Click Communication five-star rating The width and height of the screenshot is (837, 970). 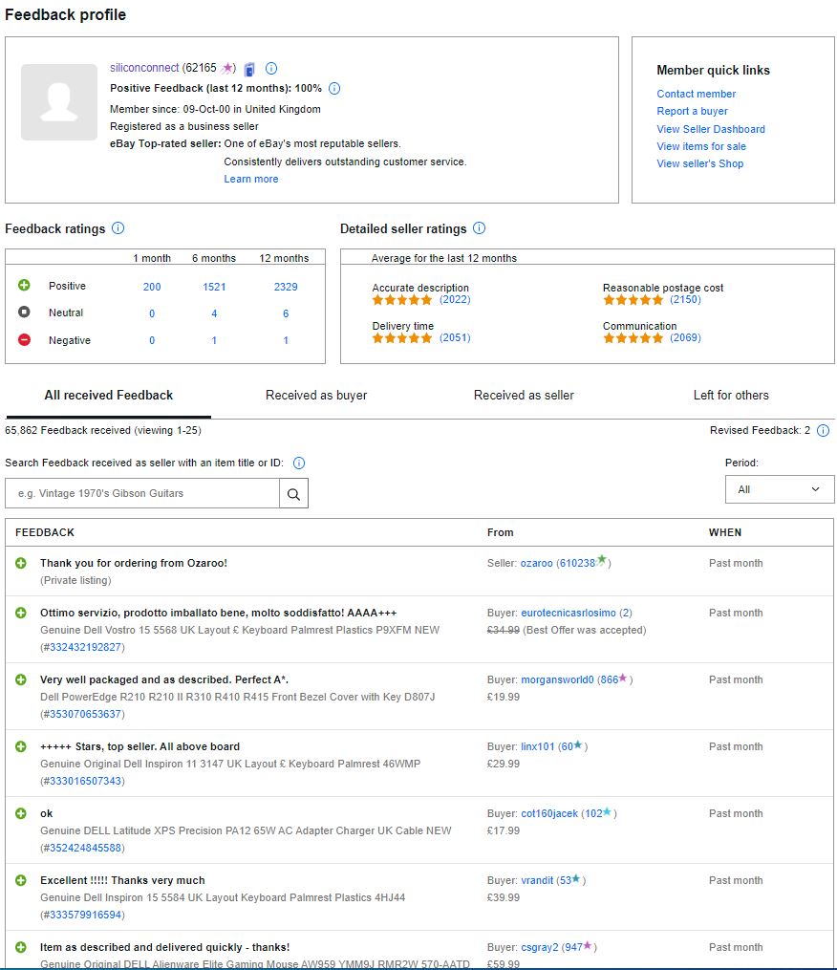[633, 337]
